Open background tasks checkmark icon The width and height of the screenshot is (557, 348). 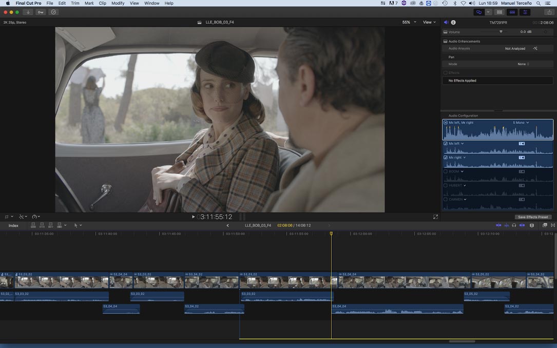click(x=53, y=12)
